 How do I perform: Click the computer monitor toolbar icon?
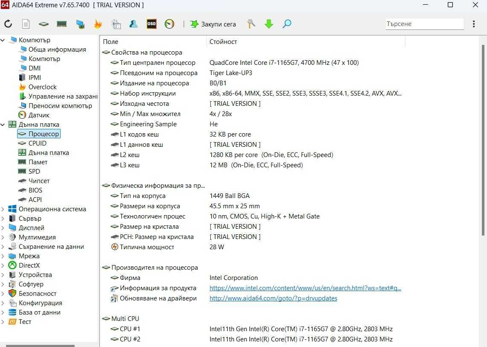point(80,24)
